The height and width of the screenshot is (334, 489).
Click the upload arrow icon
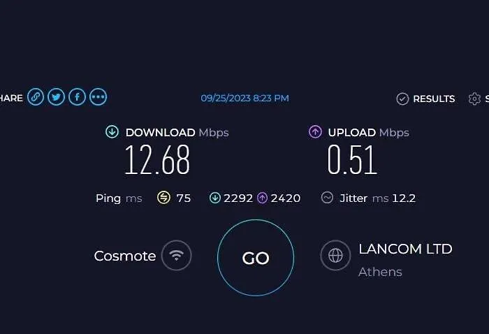pyautogui.click(x=315, y=131)
